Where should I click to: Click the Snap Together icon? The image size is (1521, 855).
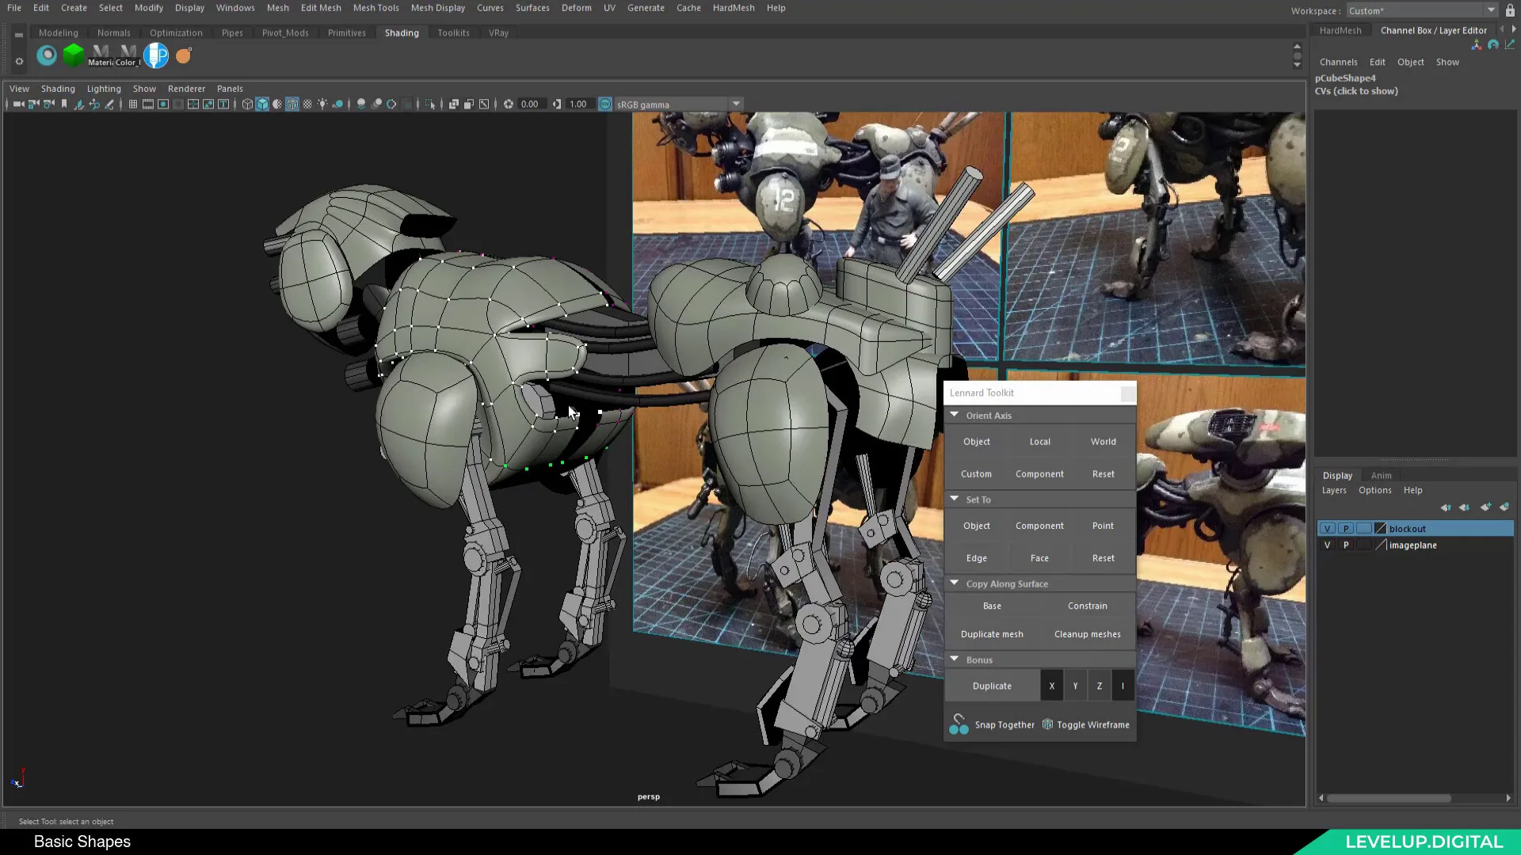(x=959, y=724)
